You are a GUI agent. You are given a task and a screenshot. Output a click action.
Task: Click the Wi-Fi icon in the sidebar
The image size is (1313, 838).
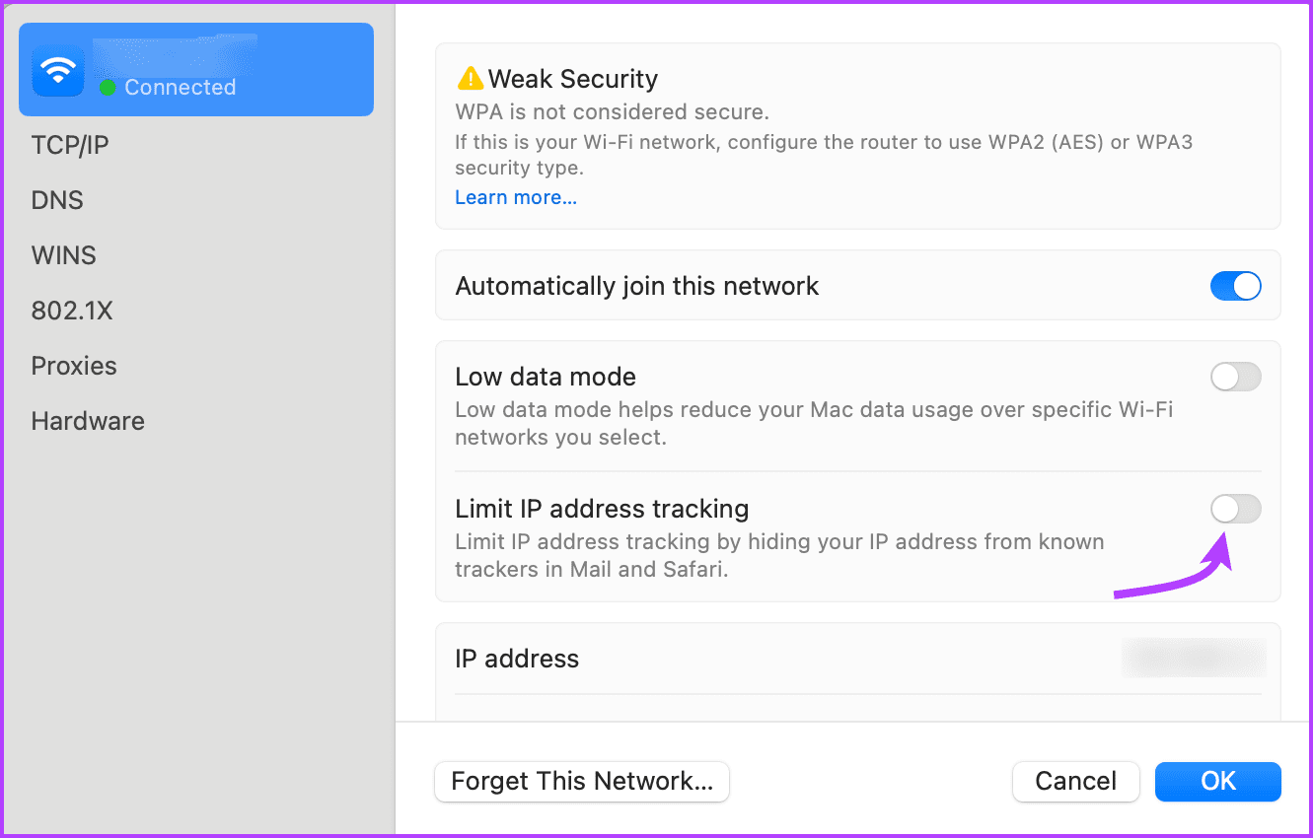click(58, 69)
